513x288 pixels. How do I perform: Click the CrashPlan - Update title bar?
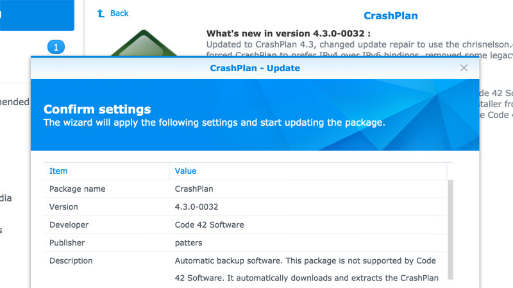click(x=255, y=68)
